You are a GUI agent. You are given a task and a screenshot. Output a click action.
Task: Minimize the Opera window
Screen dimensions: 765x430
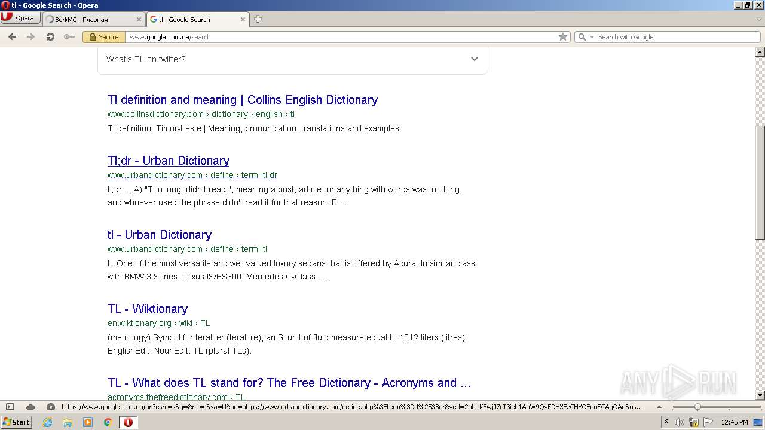pyautogui.click(x=739, y=5)
